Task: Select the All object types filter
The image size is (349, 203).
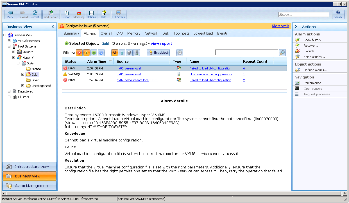Action: click(114, 53)
